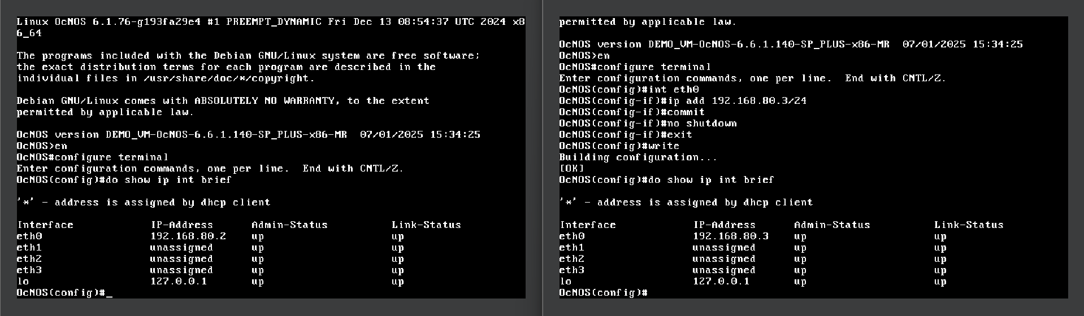Click the eth3 row in left terminal
Image resolution: width=1084 pixels, height=316 pixels.
(29, 270)
